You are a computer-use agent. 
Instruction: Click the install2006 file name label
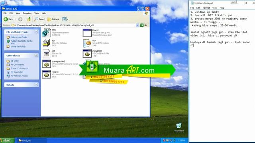coord(97,51)
